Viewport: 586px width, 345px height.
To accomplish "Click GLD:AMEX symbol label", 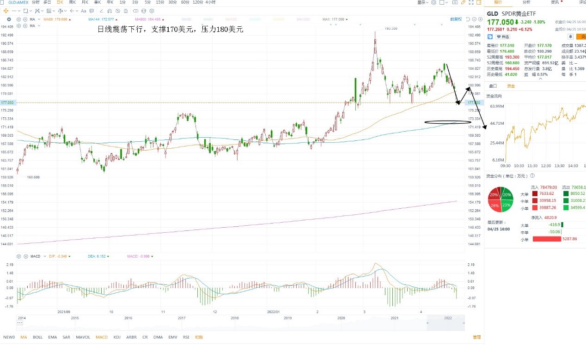I will tap(18, 2).
